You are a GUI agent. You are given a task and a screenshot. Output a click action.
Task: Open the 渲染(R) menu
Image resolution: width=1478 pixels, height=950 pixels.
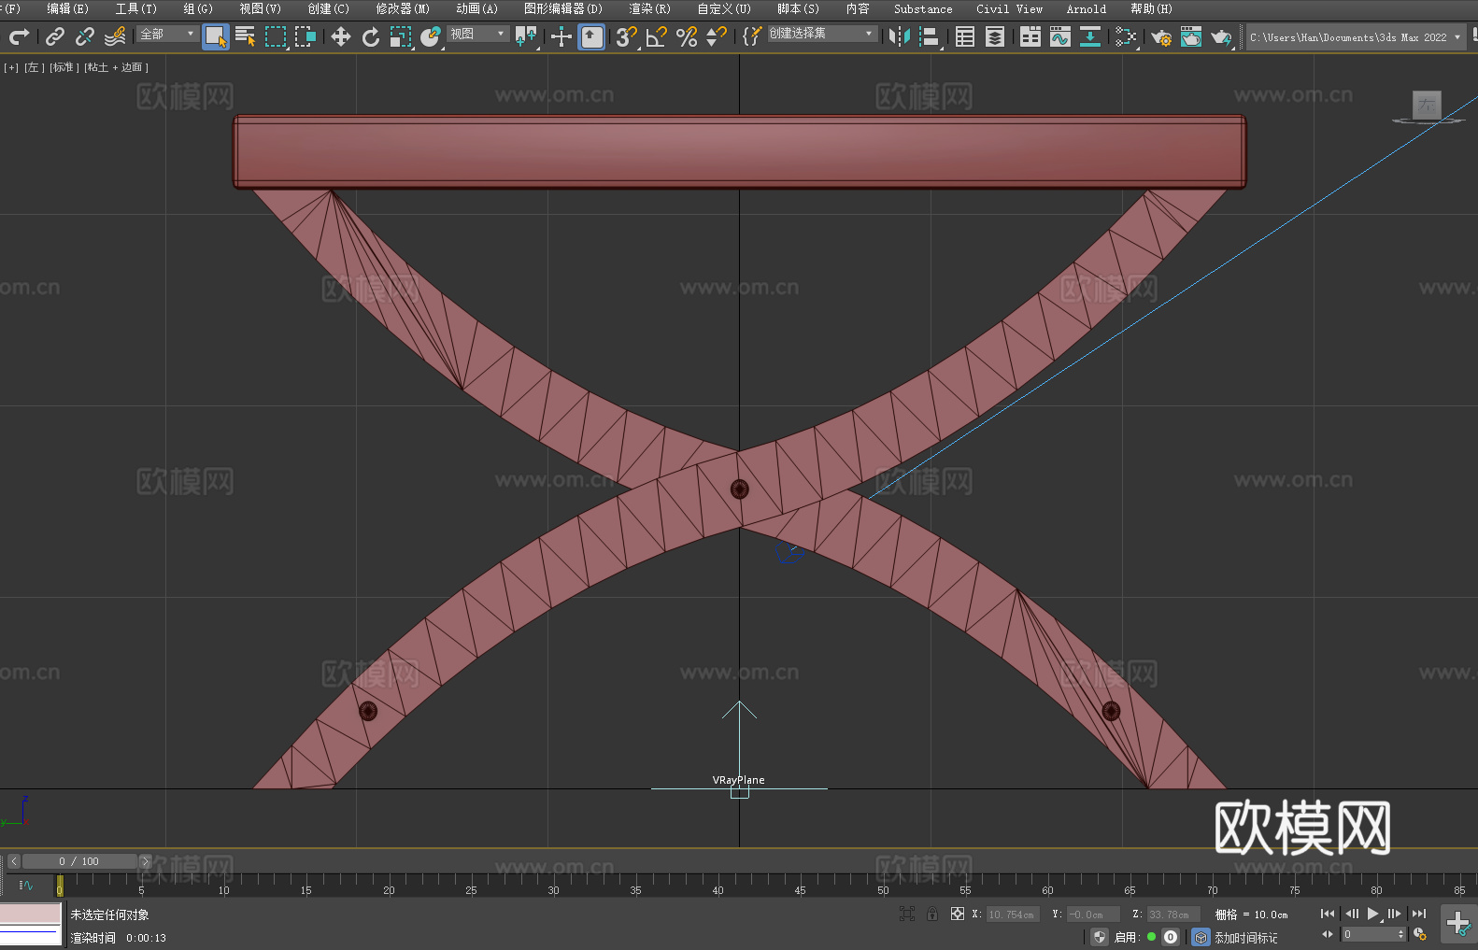click(649, 8)
